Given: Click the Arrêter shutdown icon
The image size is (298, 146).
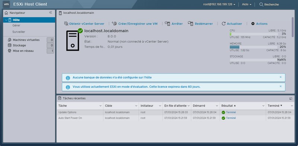Looking at the screenshot, I should [167, 23].
